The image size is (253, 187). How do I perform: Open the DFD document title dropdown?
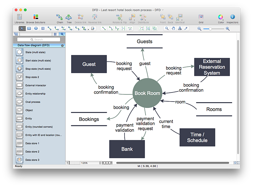click(x=162, y=10)
